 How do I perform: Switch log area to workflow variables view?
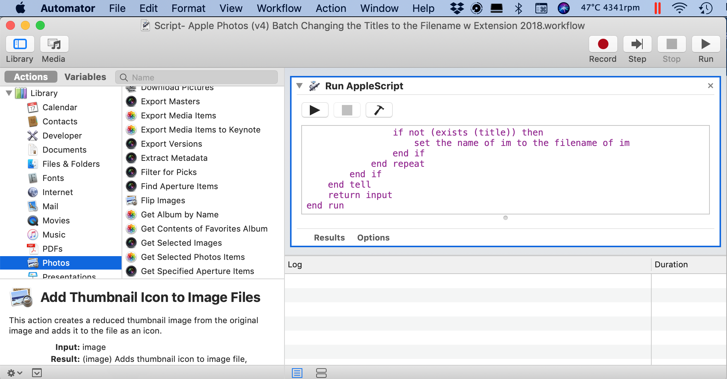point(321,373)
